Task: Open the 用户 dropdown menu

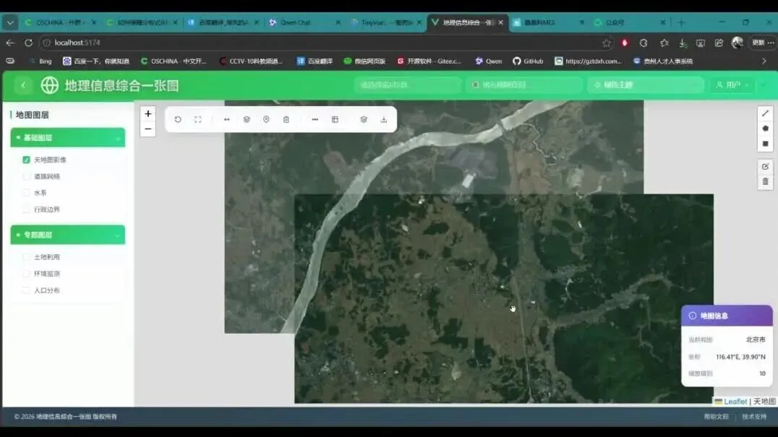Action: 732,85
